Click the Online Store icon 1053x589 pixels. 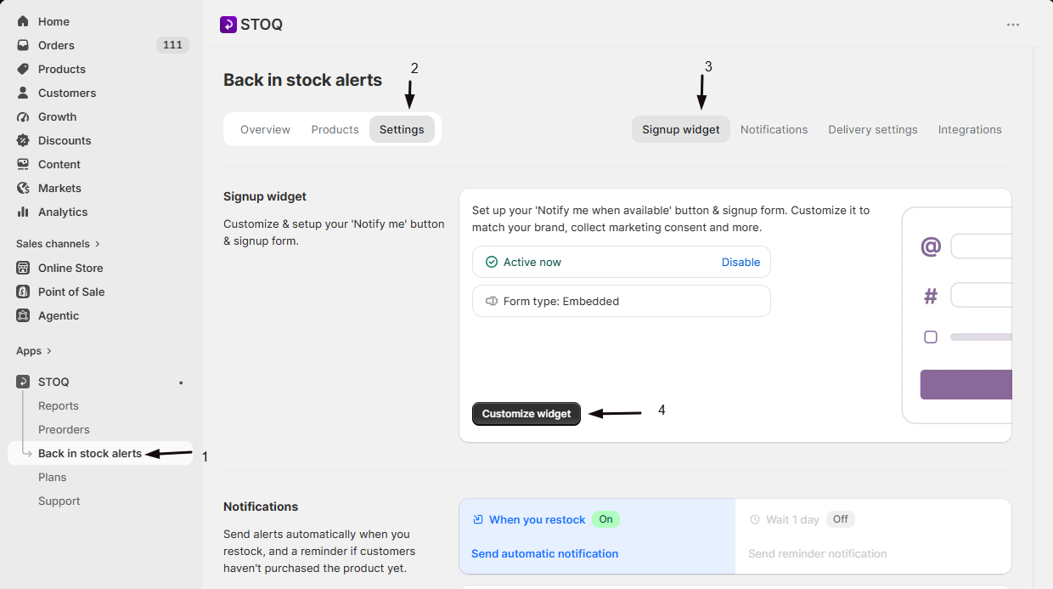(x=23, y=268)
